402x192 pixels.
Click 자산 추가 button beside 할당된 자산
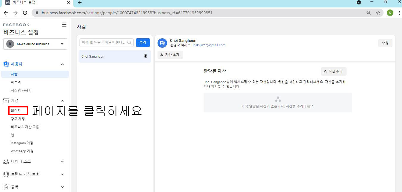tap(334, 71)
